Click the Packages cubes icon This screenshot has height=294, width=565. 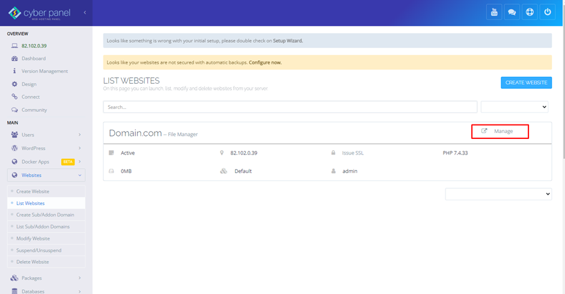tap(14, 278)
